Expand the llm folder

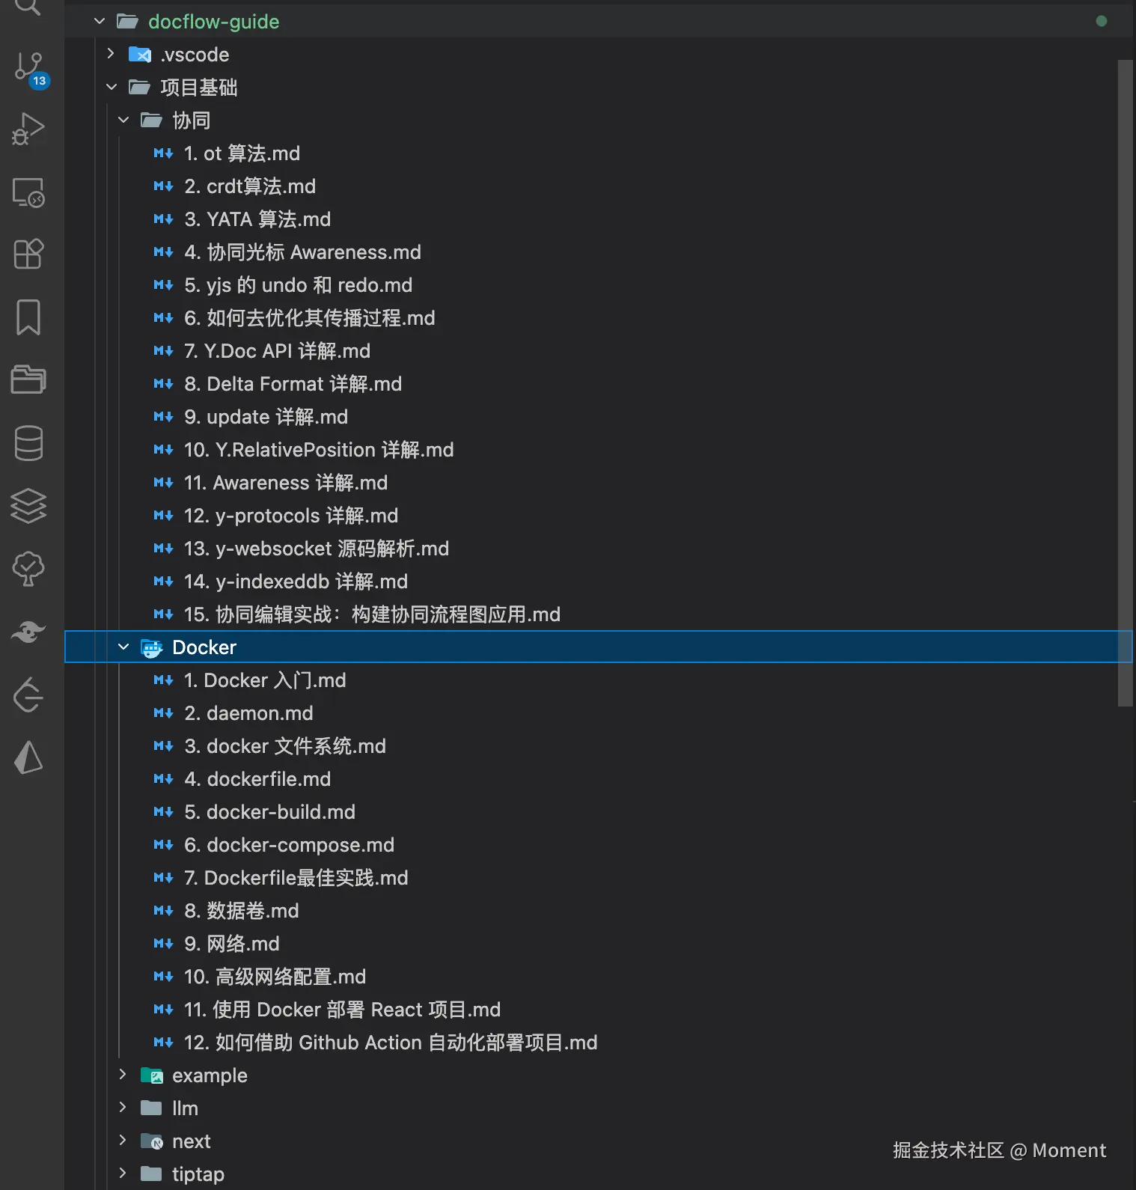123,1108
